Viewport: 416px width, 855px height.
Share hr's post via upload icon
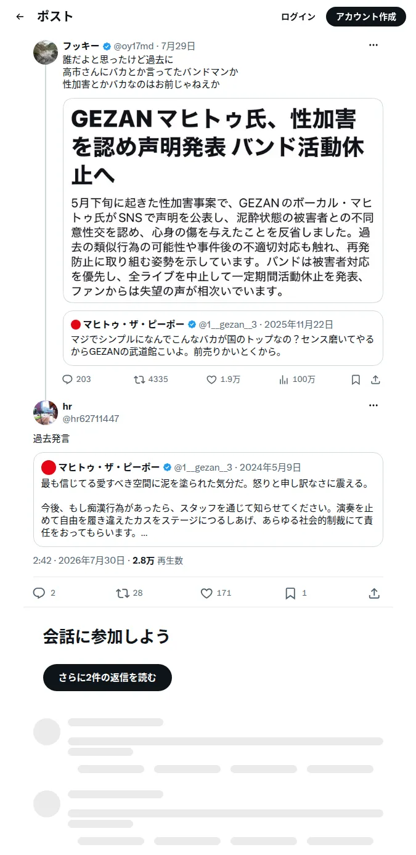(373, 593)
